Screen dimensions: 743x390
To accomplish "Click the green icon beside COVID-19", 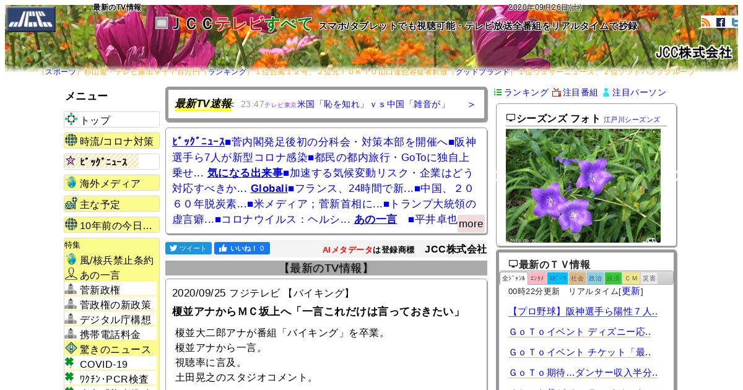I will 69,363.
